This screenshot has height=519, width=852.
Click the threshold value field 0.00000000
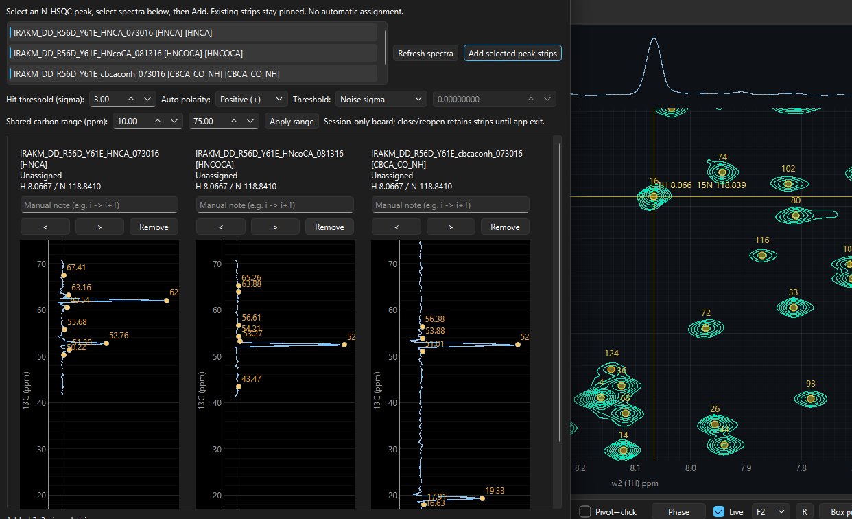(480, 100)
